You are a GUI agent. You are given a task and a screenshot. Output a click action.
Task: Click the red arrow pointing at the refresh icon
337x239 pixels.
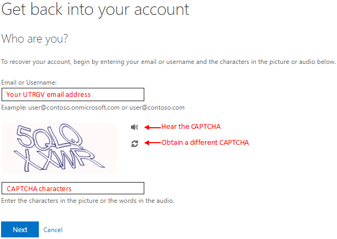153,143
